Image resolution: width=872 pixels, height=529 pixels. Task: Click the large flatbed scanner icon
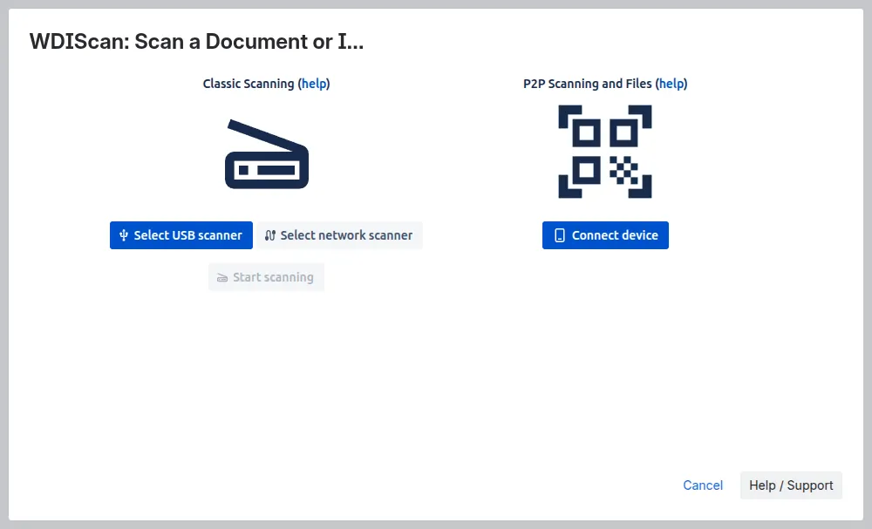coord(267,153)
